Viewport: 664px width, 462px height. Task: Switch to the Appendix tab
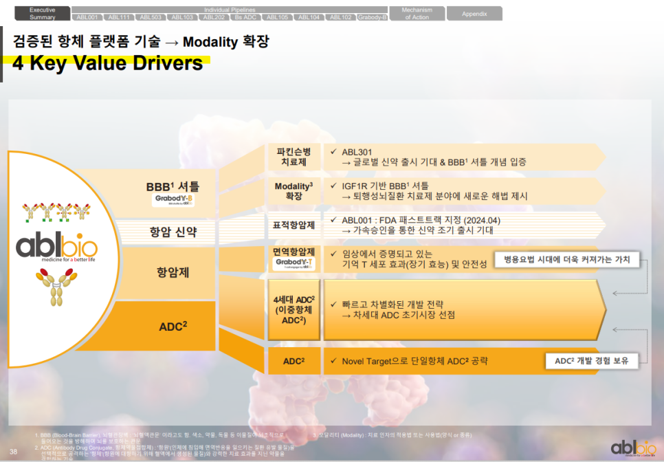(x=475, y=14)
